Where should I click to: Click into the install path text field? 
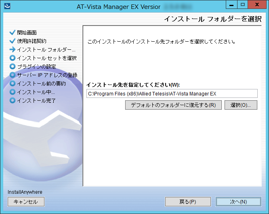pos(172,93)
